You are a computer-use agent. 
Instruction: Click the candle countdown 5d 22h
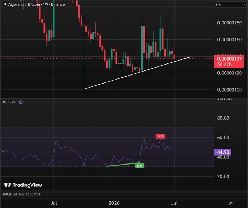pyautogui.click(x=224, y=65)
